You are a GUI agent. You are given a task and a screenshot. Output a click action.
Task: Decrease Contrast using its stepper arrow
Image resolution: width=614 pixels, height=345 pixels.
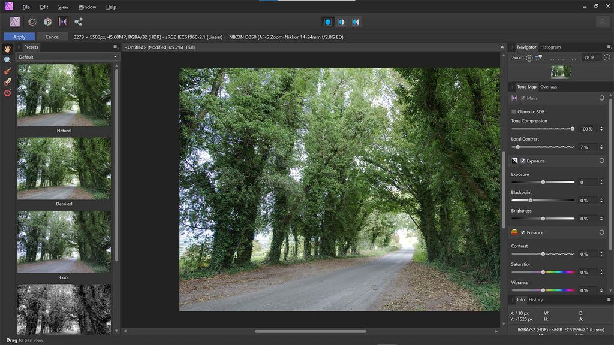point(601,256)
